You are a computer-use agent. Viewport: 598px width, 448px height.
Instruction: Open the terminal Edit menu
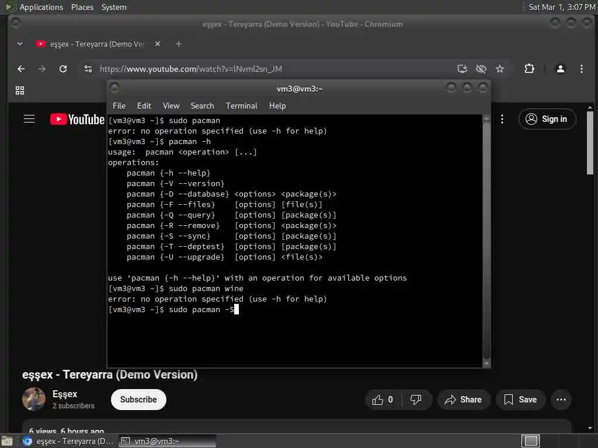click(144, 106)
